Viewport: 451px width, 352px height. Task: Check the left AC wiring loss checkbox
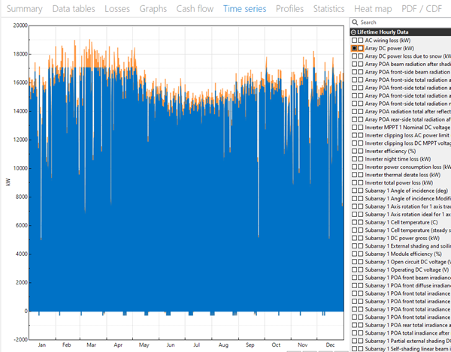pos(354,40)
